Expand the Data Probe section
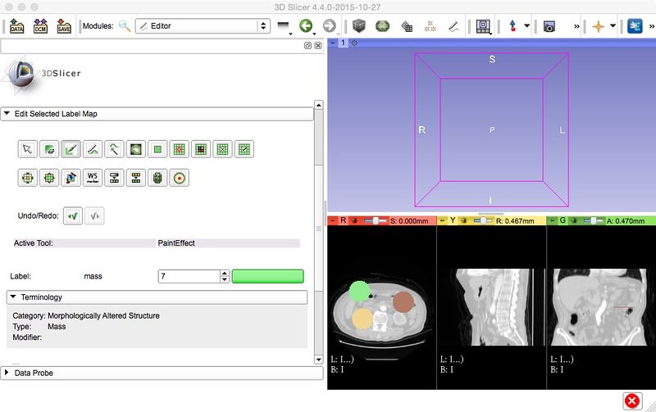 click(162, 373)
